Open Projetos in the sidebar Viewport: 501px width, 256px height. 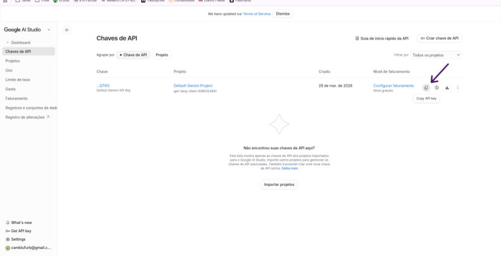(13, 61)
